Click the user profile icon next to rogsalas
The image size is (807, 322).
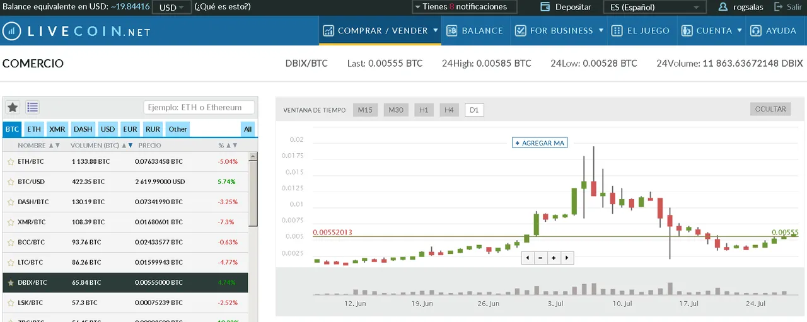(x=723, y=7)
